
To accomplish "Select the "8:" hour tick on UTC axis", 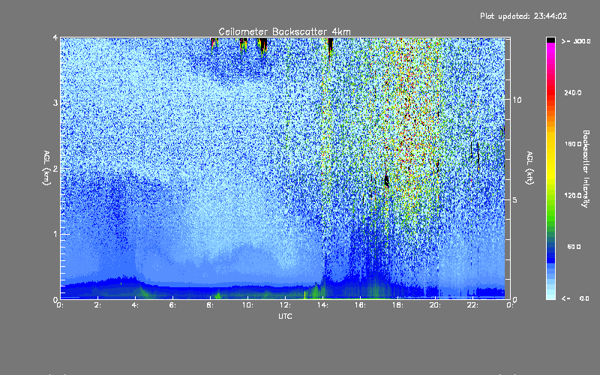I will point(211,305).
